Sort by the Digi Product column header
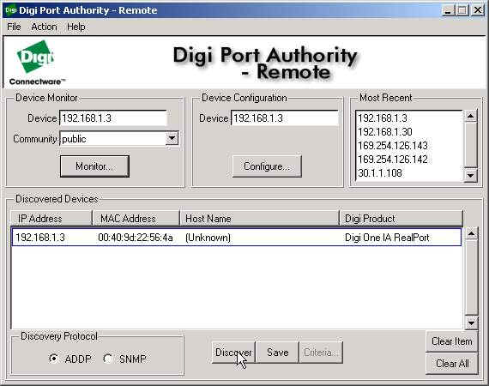 (x=401, y=219)
